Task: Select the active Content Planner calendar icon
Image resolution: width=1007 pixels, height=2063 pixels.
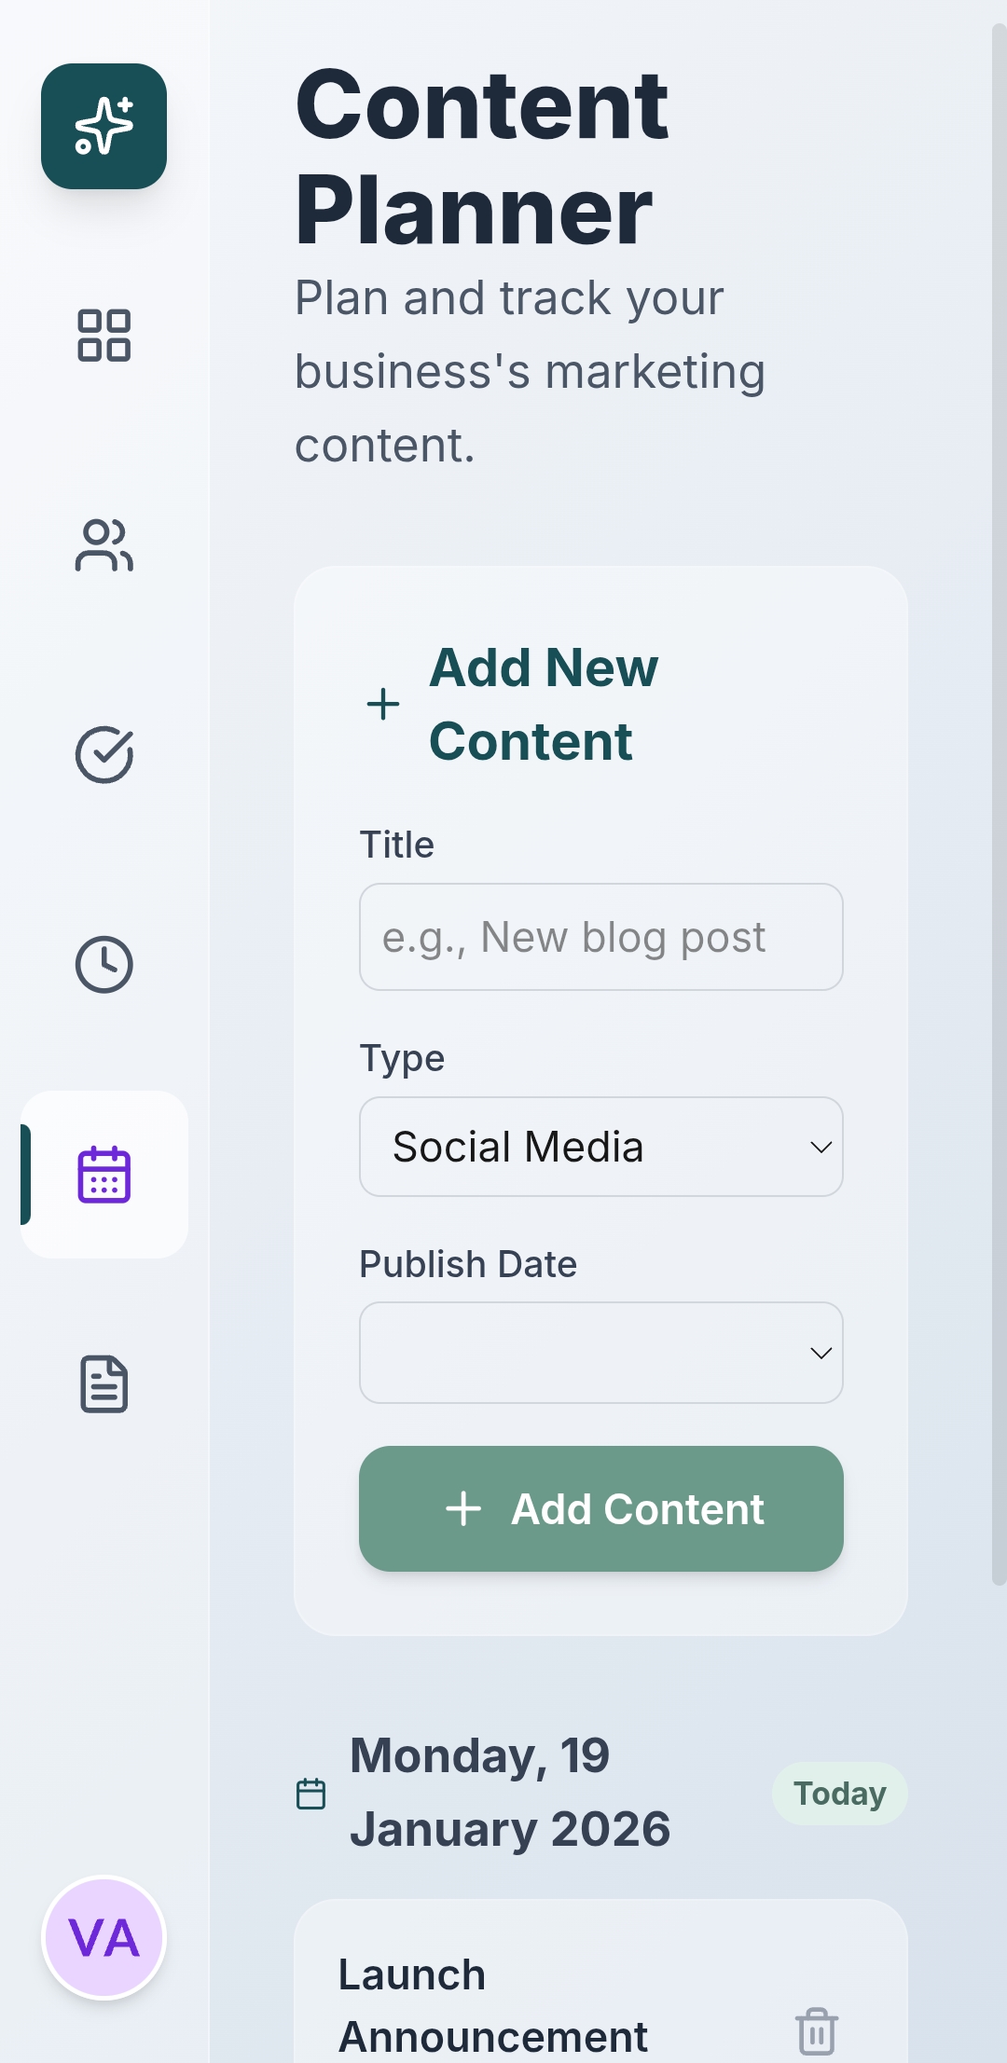Action: click(x=103, y=1176)
